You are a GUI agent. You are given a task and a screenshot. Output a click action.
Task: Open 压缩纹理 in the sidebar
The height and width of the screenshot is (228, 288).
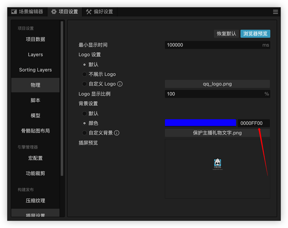pyautogui.click(x=36, y=201)
